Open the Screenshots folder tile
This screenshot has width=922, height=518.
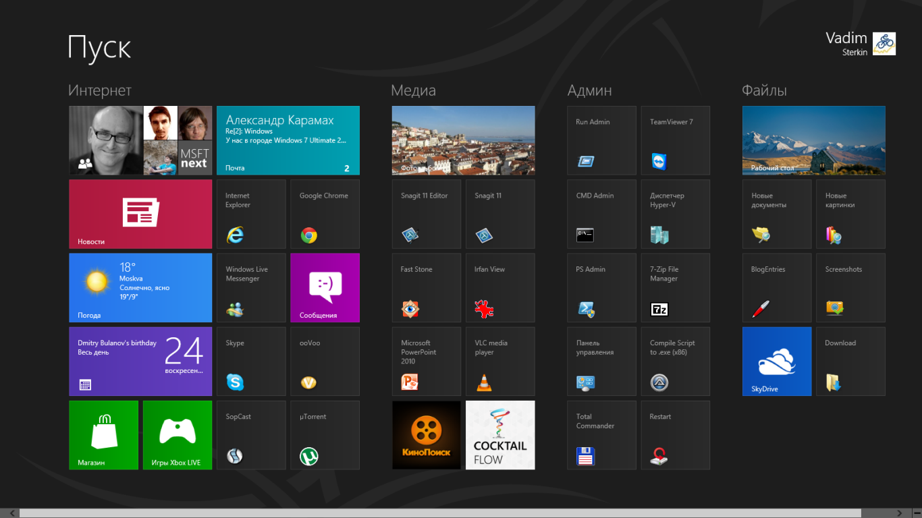click(850, 287)
